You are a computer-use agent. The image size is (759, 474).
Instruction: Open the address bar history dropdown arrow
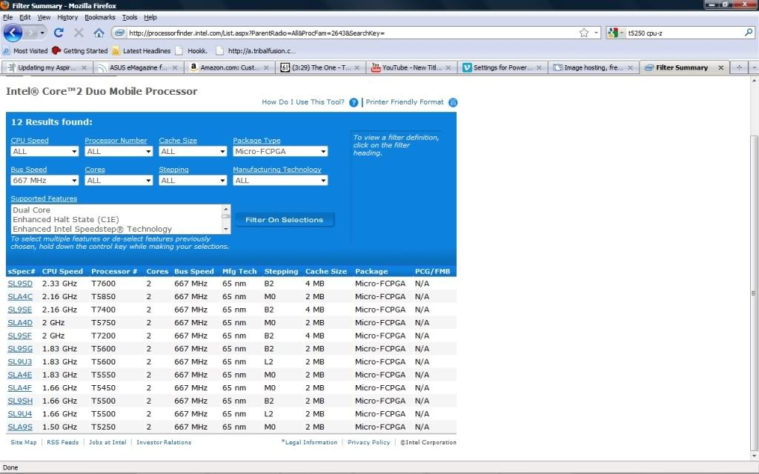click(597, 33)
